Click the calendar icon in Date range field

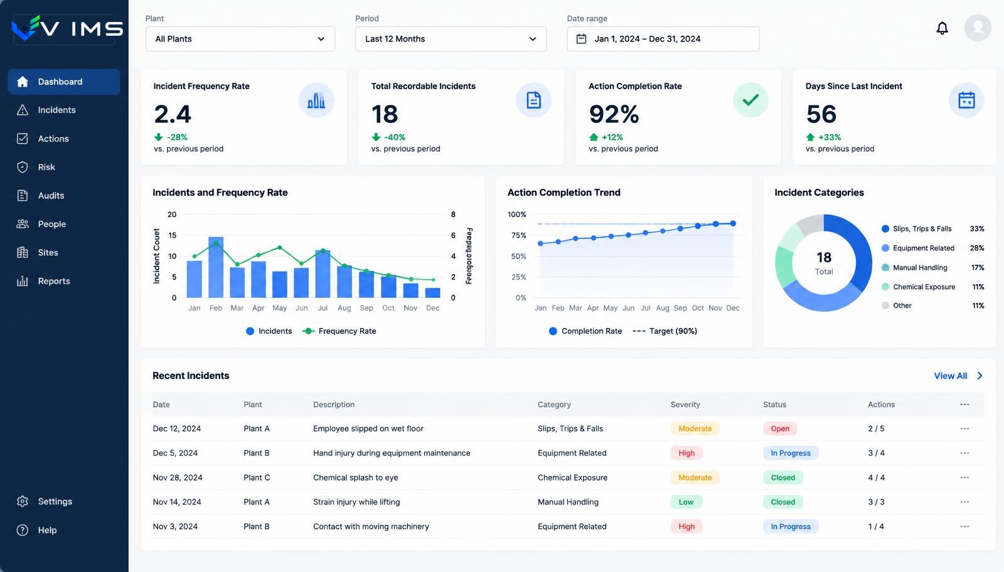pyautogui.click(x=582, y=39)
